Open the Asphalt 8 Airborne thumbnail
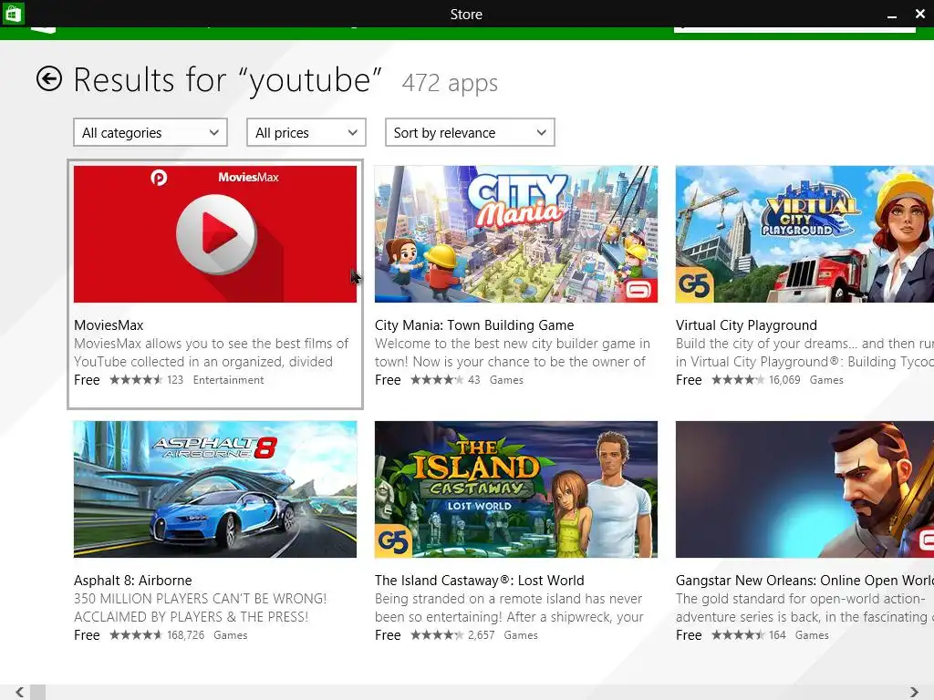Image resolution: width=934 pixels, height=700 pixels. [215, 489]
